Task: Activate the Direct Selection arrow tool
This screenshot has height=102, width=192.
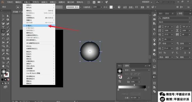Action: click(8, 16)
